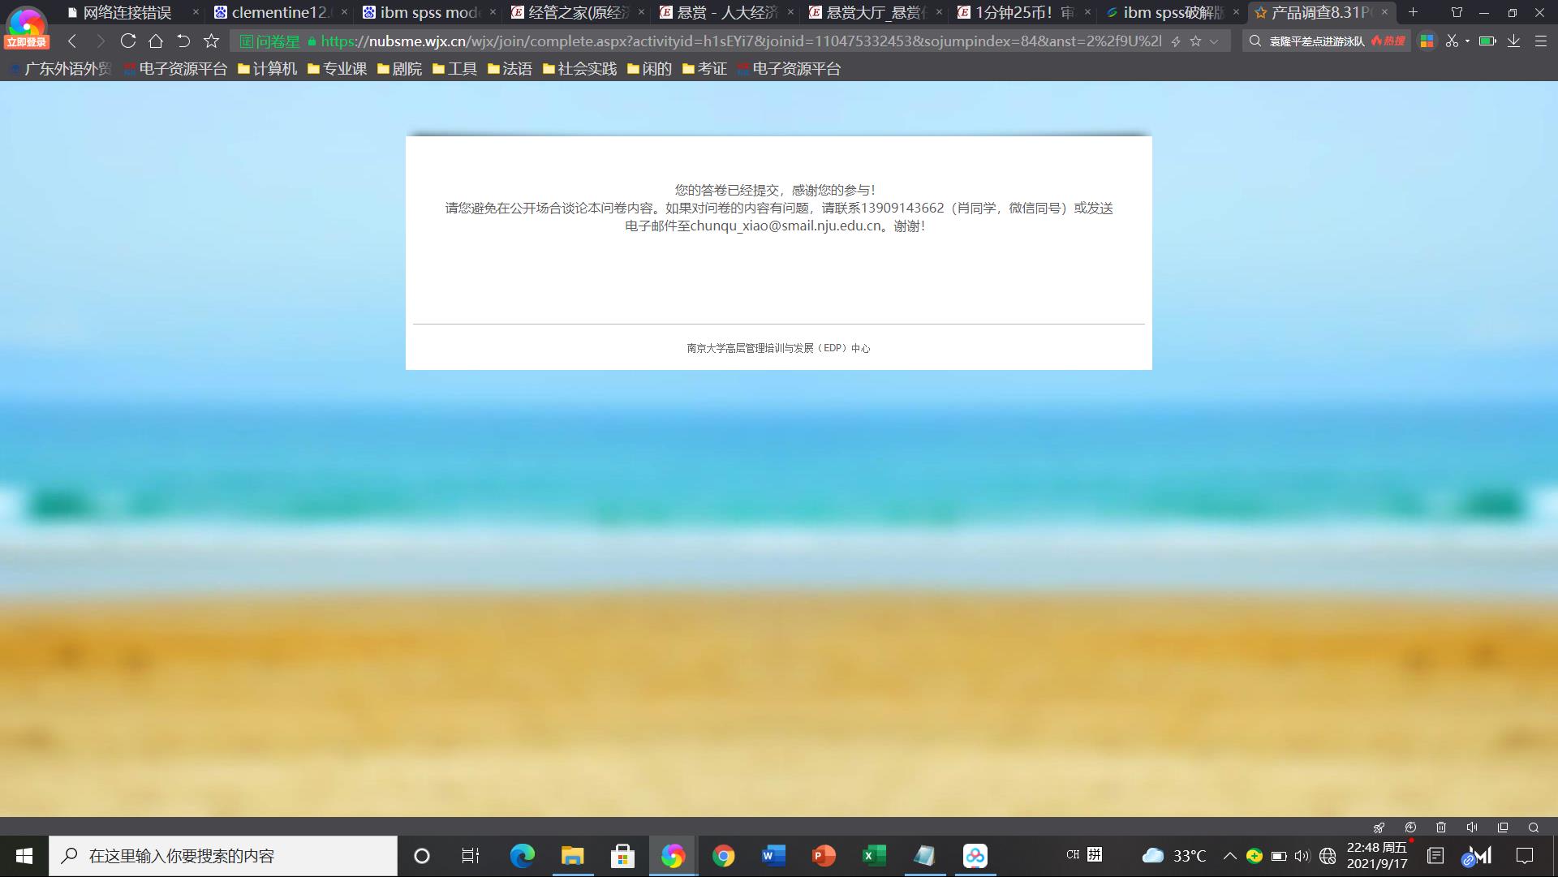Click the browser refresh icon
Image resolution: width=1558 pixels, height=877 pixels.
point(127,41)
